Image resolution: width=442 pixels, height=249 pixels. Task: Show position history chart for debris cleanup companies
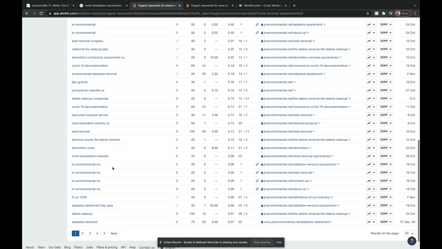click(371, 99)
